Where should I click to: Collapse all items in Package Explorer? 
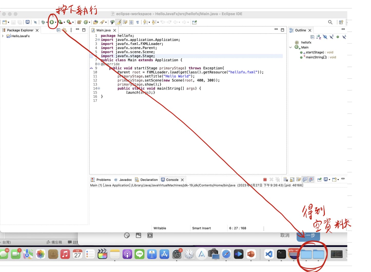click(x=58, y=30)
